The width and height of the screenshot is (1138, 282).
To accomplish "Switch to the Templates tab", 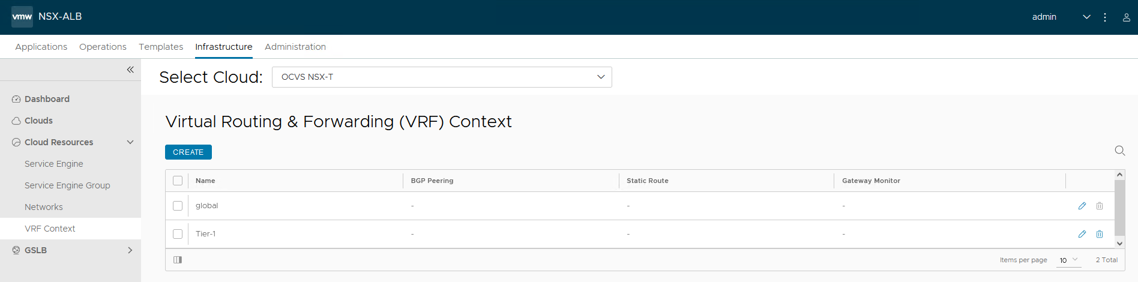I will [161, 47].
